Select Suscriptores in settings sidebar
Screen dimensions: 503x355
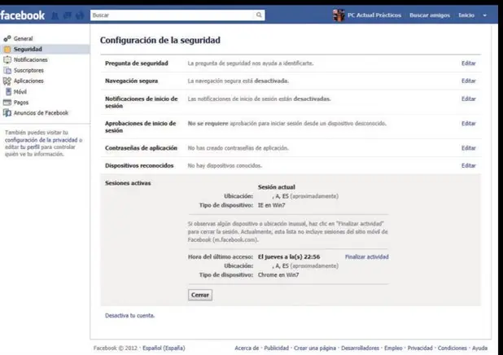click(x=28, y=70)
